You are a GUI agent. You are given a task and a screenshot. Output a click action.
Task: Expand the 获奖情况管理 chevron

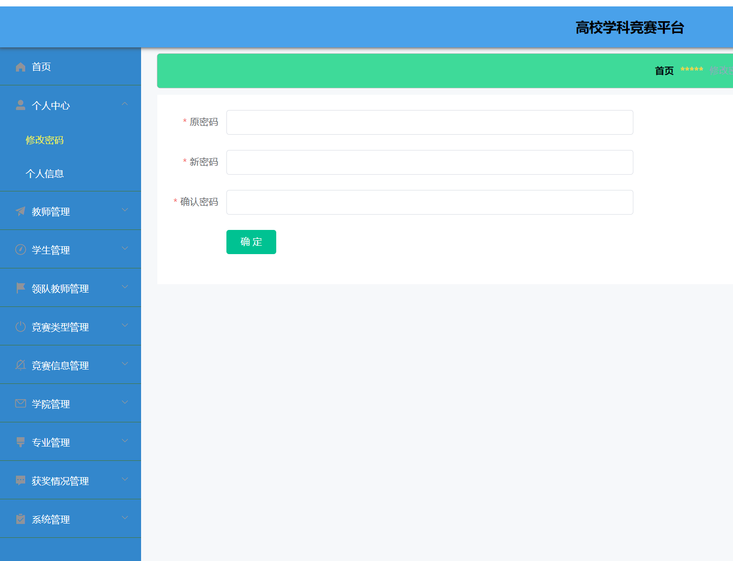click(125, 479)
